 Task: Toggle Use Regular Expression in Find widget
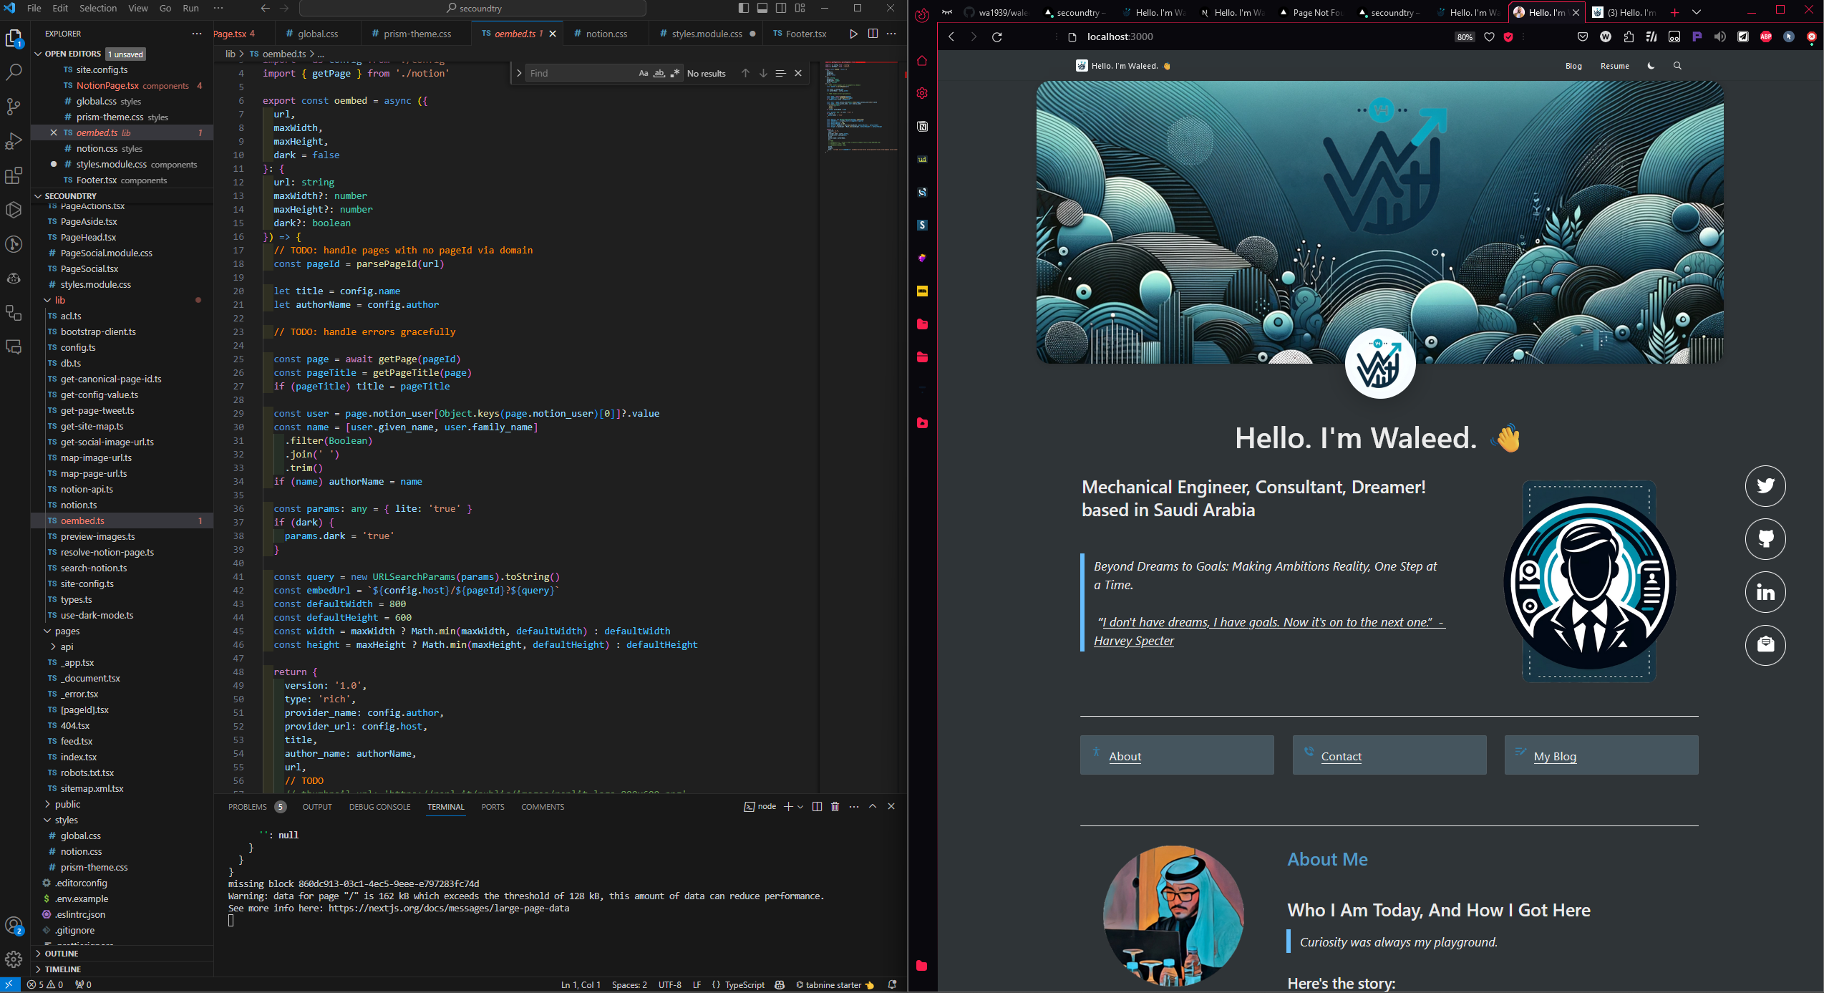[674, 73]
